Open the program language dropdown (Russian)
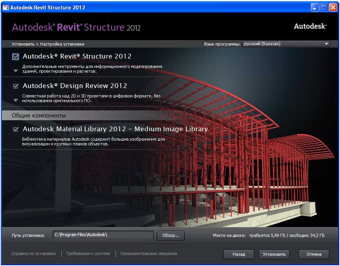Screen dimensions: 340x266 tap(286, 44)
